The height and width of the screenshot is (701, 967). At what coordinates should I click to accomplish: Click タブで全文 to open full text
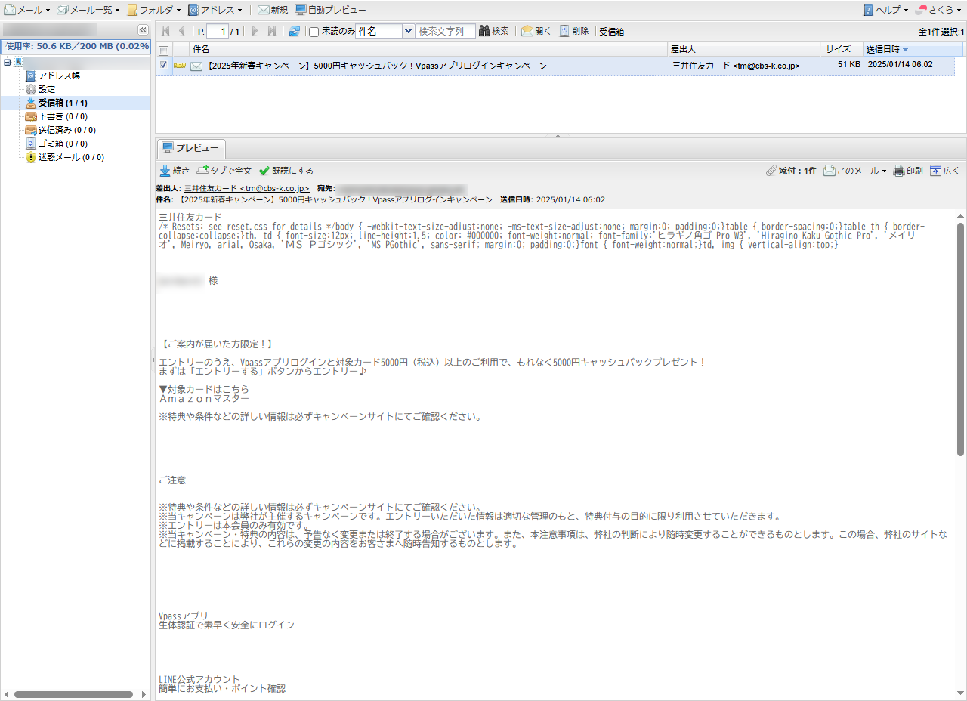224,171
